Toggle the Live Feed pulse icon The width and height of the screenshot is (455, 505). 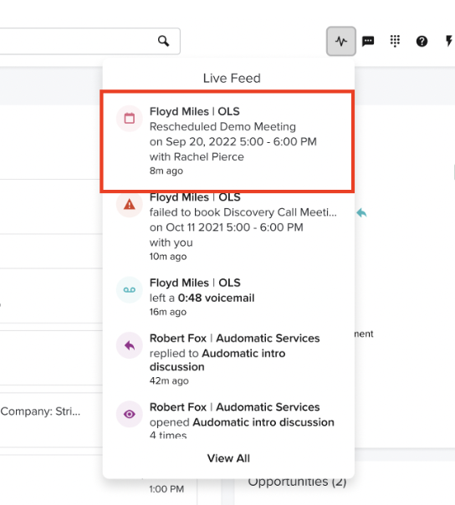[x=341, y=41]
